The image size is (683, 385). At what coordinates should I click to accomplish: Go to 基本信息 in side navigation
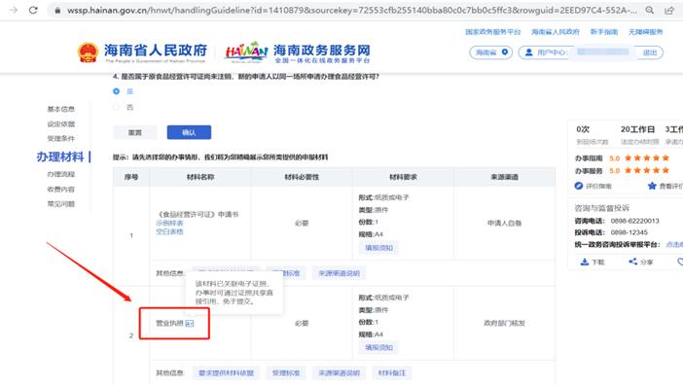click(61, 109)
